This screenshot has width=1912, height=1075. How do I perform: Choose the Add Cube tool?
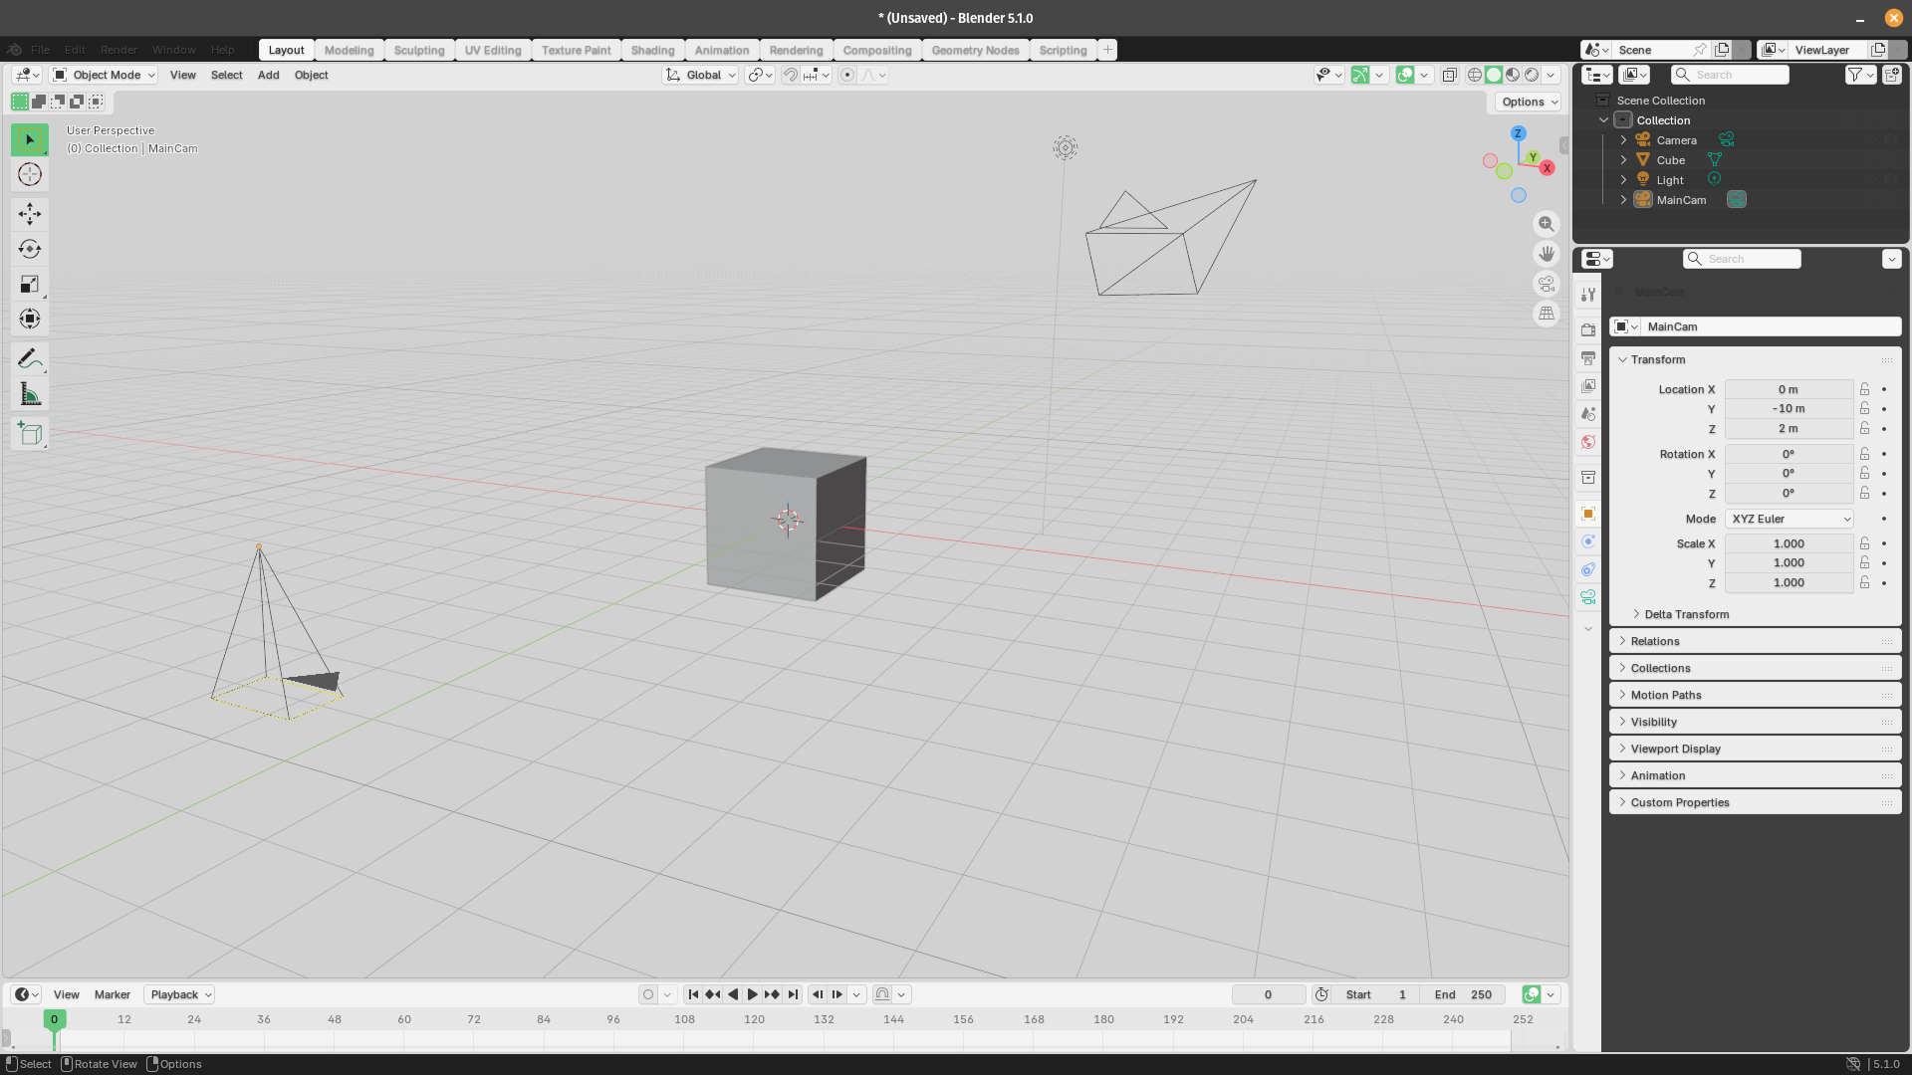click(30, 433)
